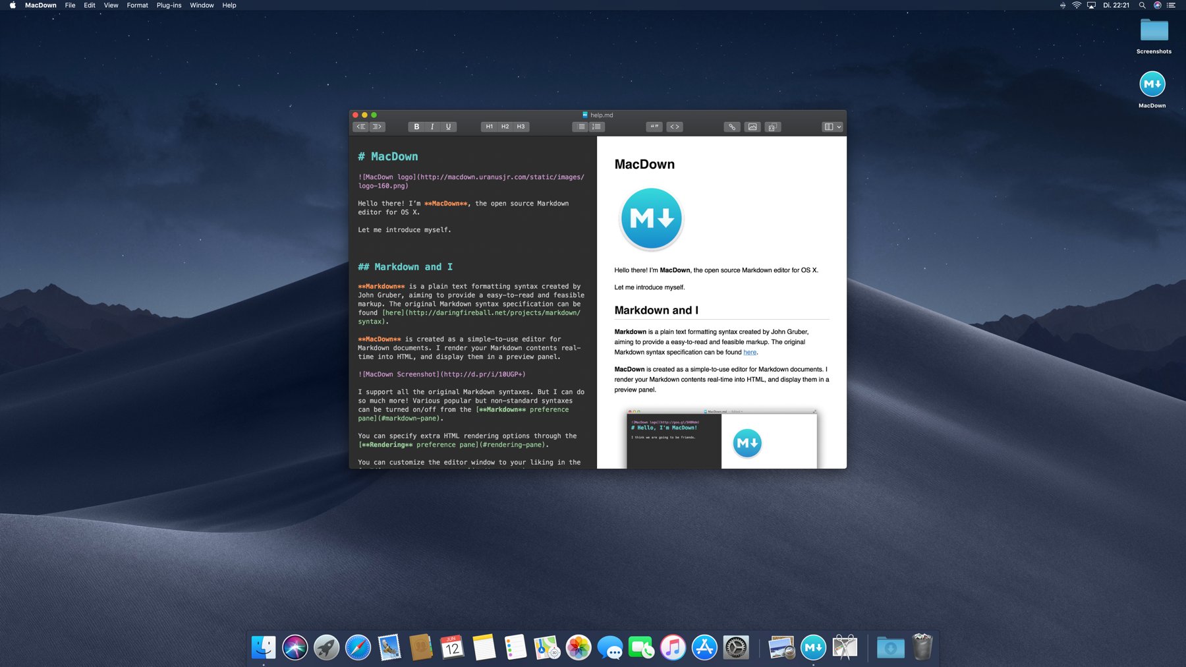Open Safari from the dock

358,647
